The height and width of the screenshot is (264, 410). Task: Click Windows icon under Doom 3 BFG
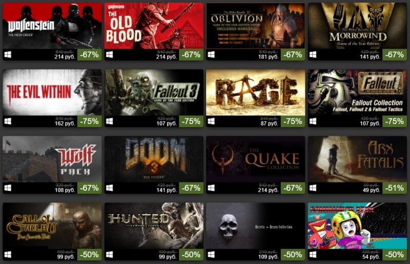click(x=109, y=188)
